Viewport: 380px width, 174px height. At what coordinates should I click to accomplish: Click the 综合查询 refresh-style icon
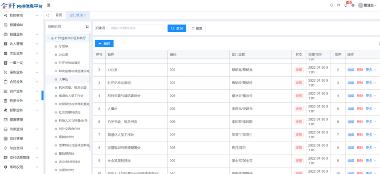[5, 148]
